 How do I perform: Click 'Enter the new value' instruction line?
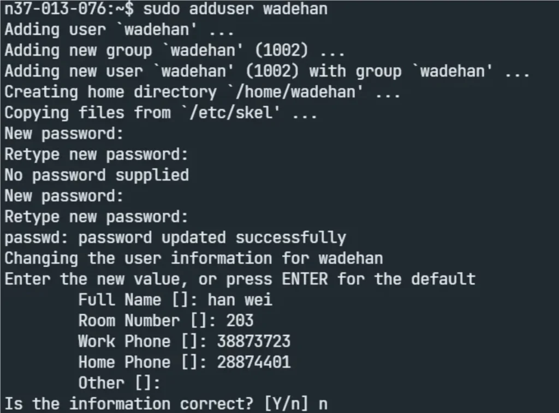point(240,279)
